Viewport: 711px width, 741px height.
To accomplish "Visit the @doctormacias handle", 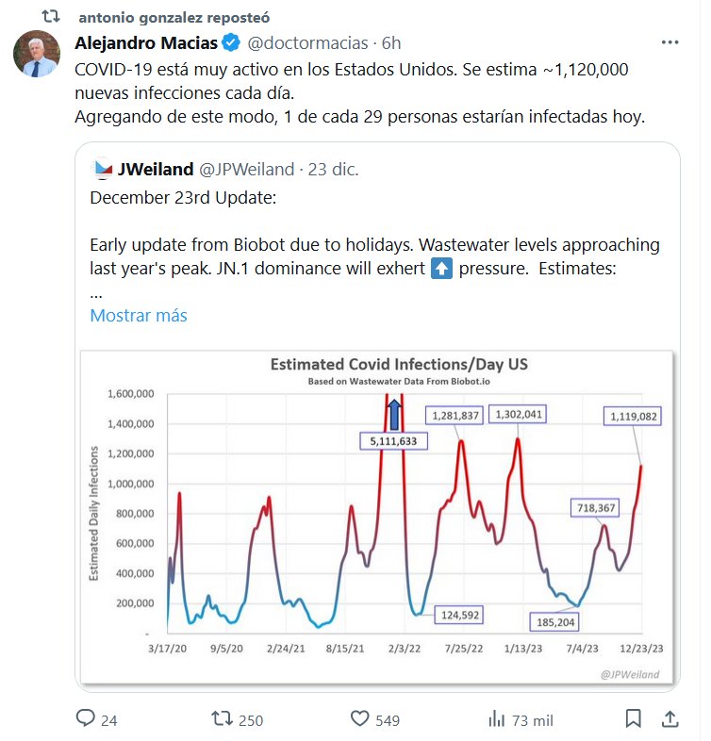I will 307,43.
